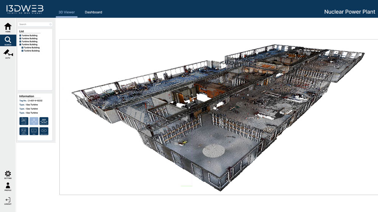The image size is (378, 212).
Task: Open the Monitoring icon button
Action: [24, 131]
